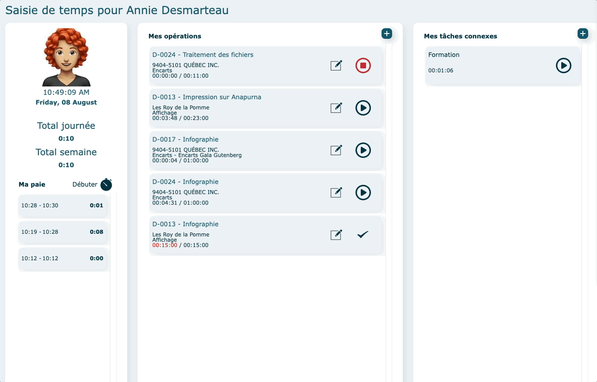Start timer for D-0013 Impression sur Anapurna

(x=363, y=108)
